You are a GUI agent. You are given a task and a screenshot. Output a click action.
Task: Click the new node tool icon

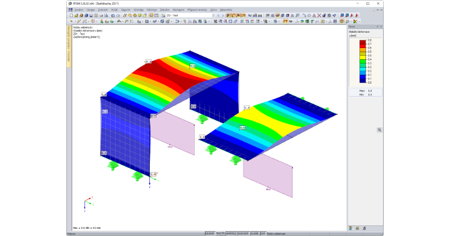(x=71, y=21)
